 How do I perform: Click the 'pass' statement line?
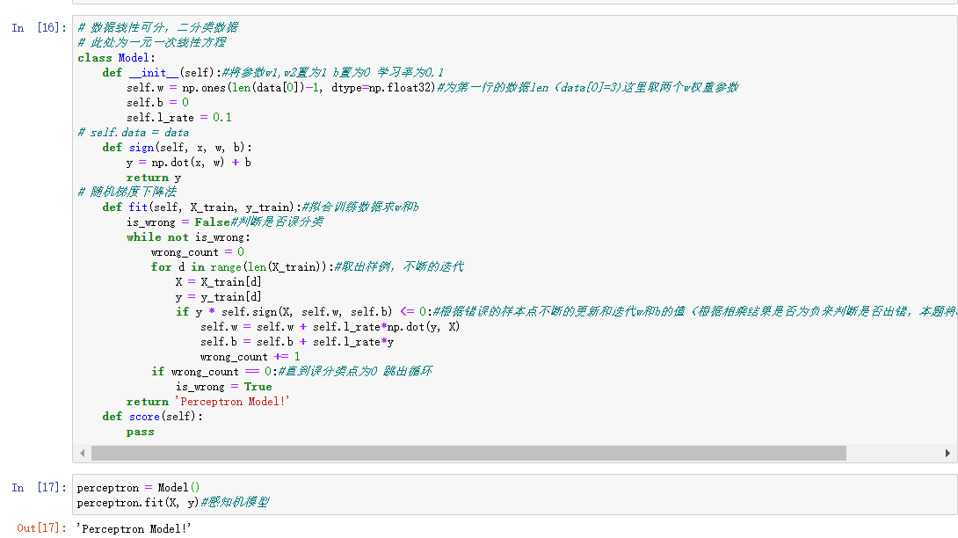pos(141,432)
